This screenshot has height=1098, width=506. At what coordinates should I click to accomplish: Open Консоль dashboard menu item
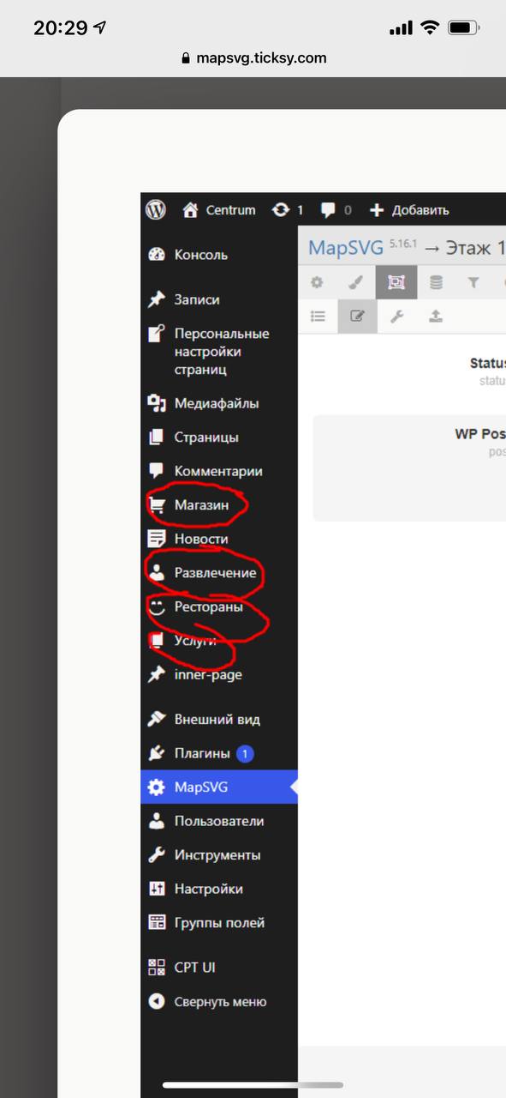click(219, 255)
